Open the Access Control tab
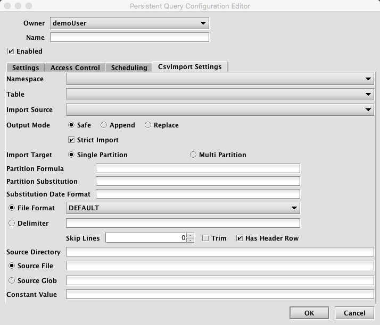This screenshot has height=325, width=380. [75, 68]
